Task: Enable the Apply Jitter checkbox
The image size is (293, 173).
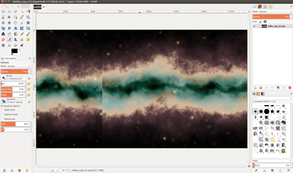Action: 3,110
